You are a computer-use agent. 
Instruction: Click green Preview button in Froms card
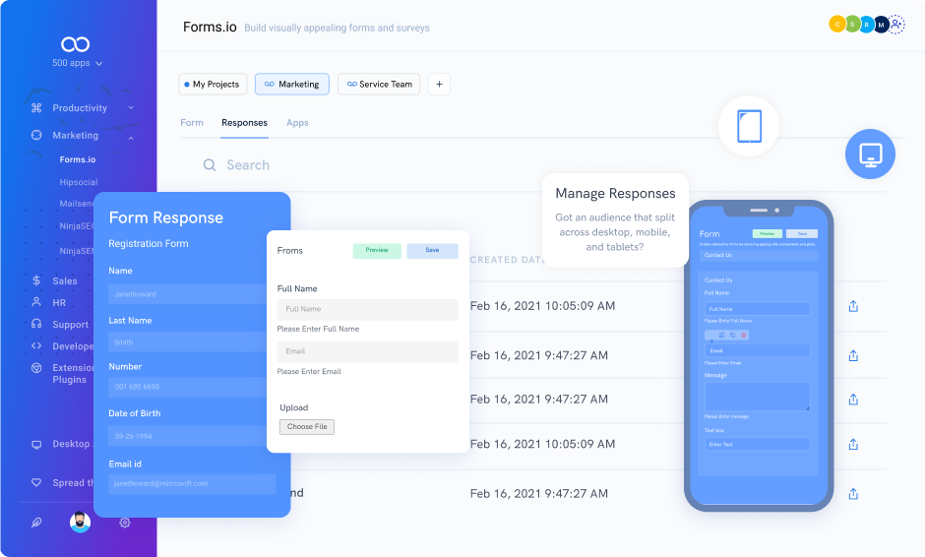(x=377, y=251)
